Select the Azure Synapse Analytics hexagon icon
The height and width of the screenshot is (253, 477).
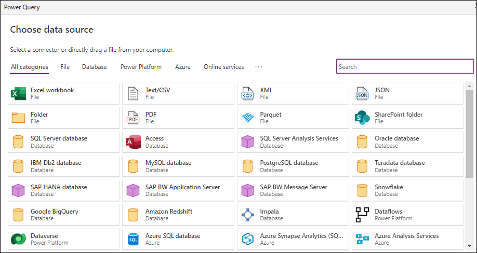[x=248, y=239]
